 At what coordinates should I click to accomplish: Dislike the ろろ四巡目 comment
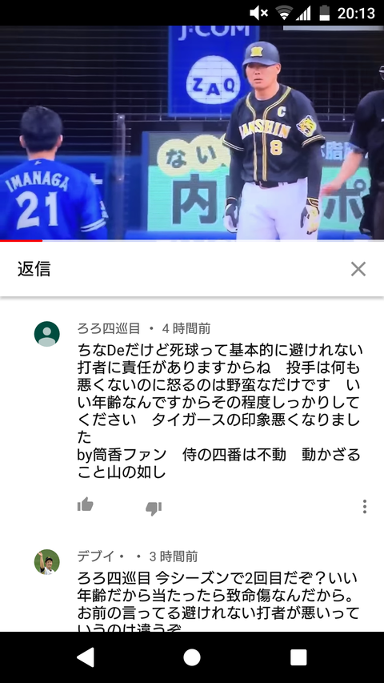[154, 508]
